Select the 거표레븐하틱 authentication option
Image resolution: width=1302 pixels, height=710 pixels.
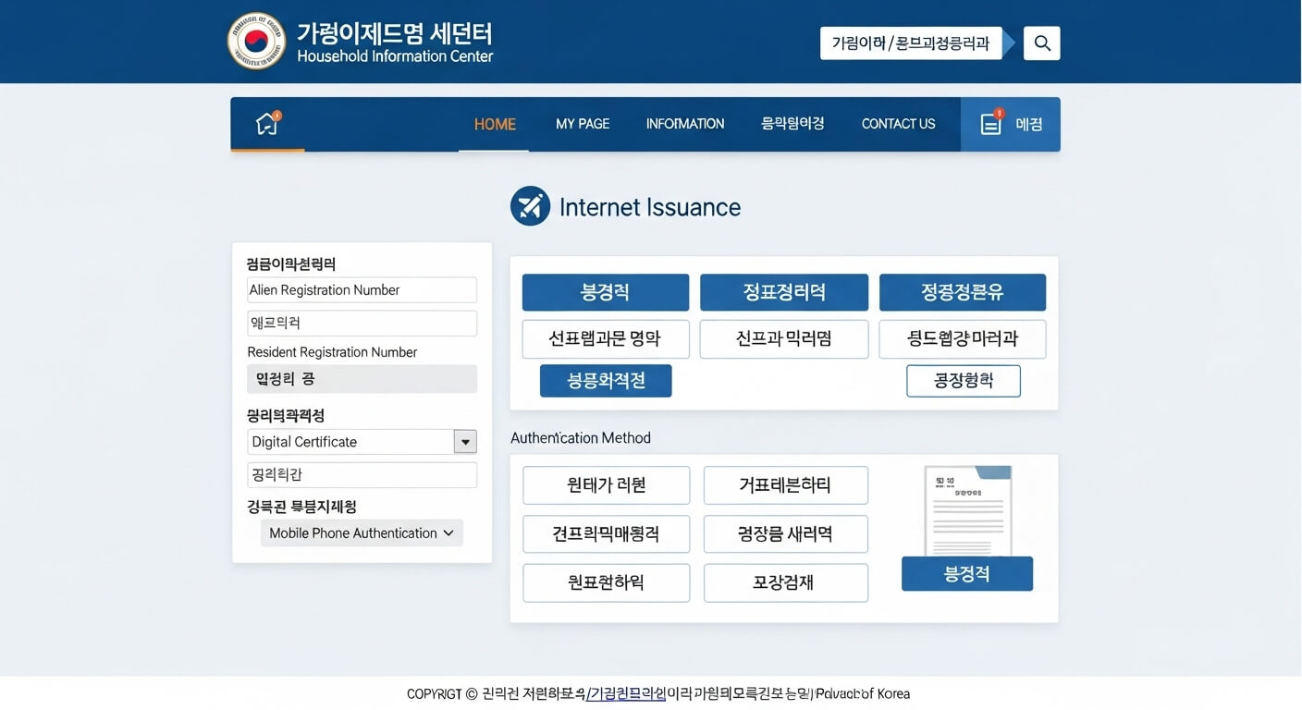(785, 484)
